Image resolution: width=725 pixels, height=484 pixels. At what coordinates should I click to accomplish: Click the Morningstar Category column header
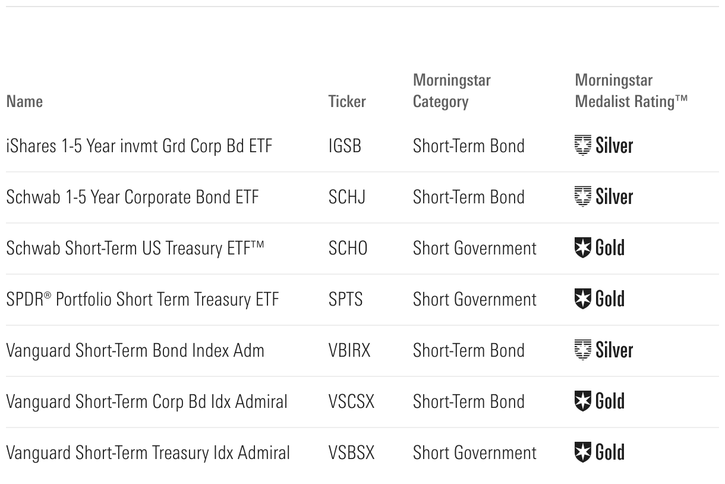click(x=452, y=91)
